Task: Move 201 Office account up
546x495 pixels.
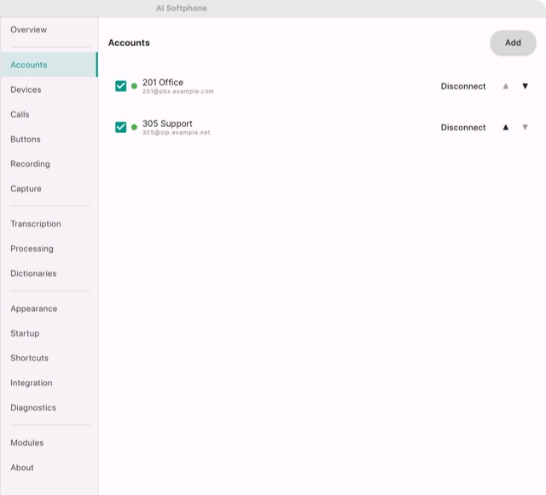Action: click(x=506, y=86)
